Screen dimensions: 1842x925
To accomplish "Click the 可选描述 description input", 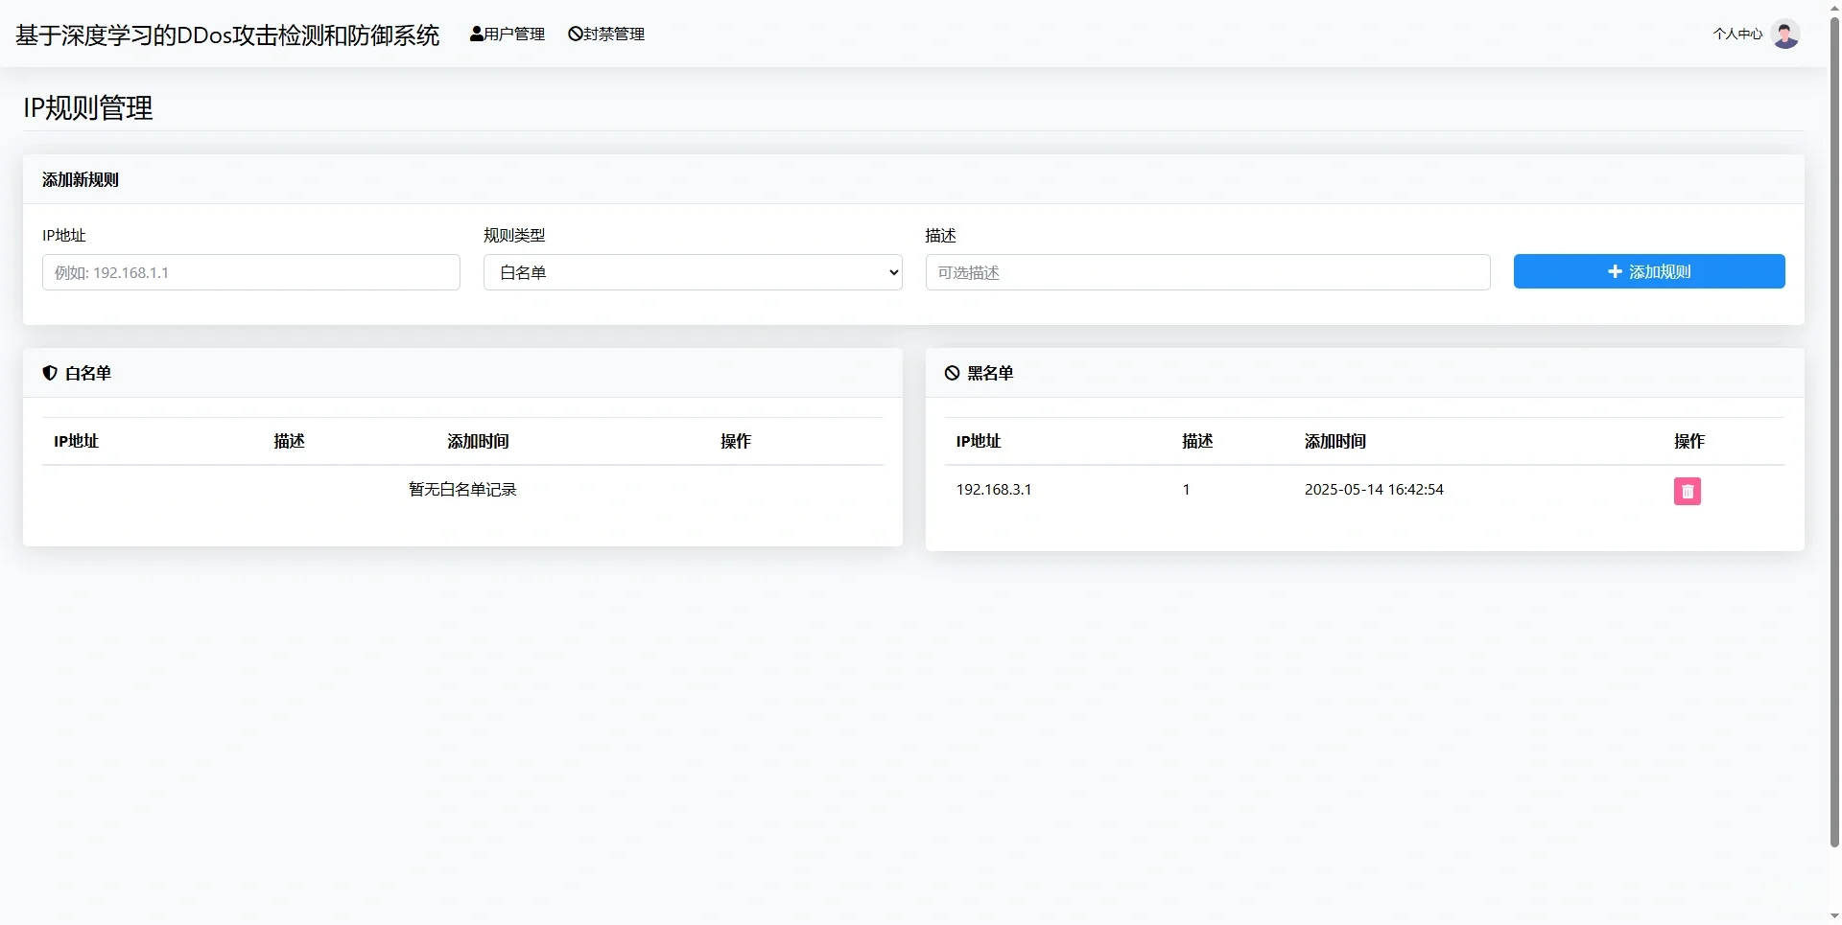I will click(x=1208, y=272).
